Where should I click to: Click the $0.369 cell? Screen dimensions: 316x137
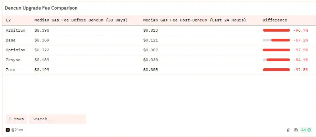pyautogui.click(x=42, y=40)
